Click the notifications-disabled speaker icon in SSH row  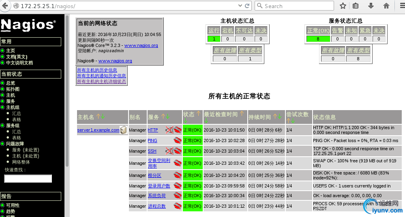tap(169, 151)
